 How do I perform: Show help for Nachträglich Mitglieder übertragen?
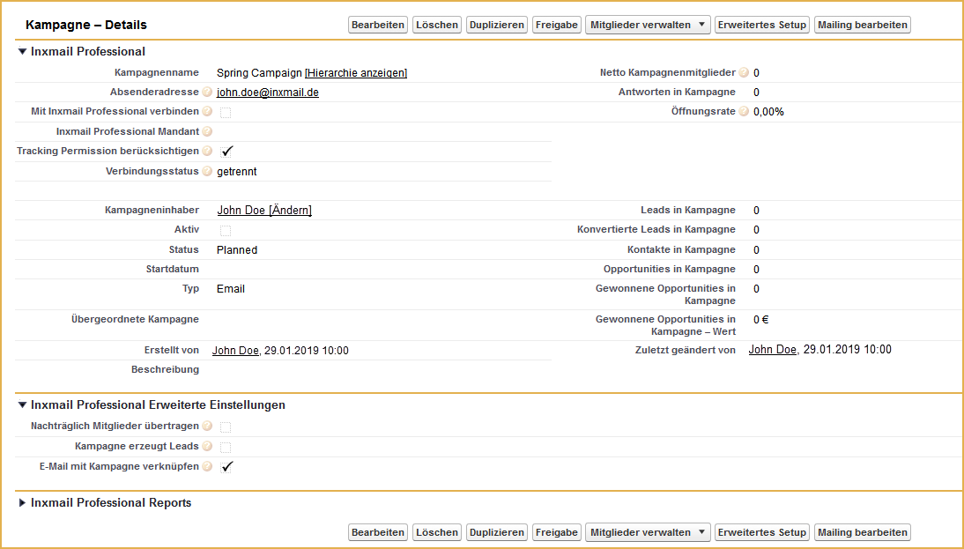pos(207,426)
